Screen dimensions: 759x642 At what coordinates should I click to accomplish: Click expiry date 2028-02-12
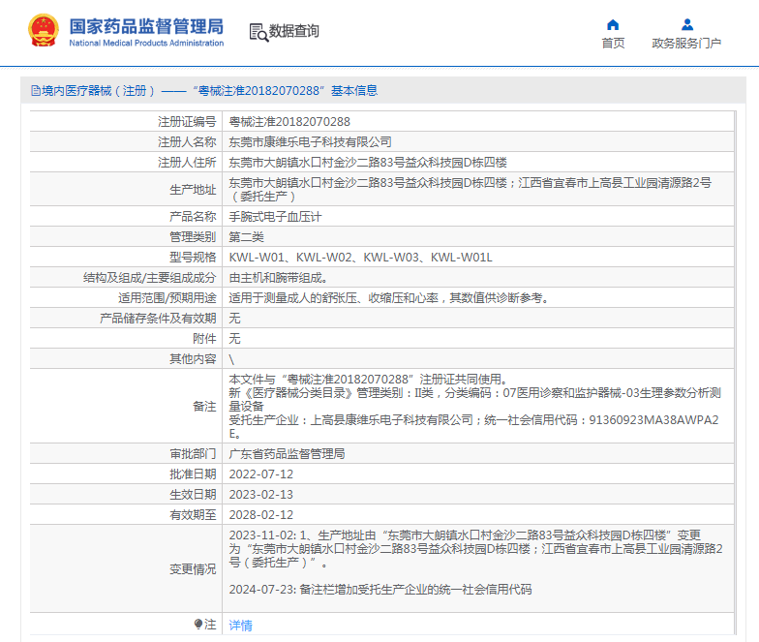pyautogui.click(x=261, y=515)
